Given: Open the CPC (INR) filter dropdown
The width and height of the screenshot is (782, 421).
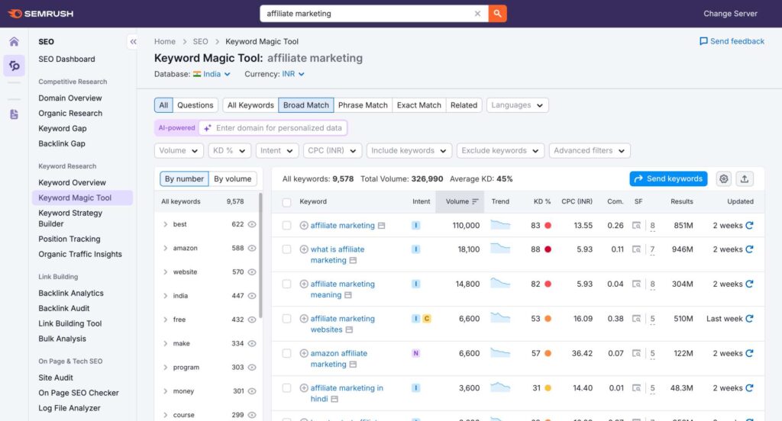Looking at the screenshot, I should [x=331, y=150].
